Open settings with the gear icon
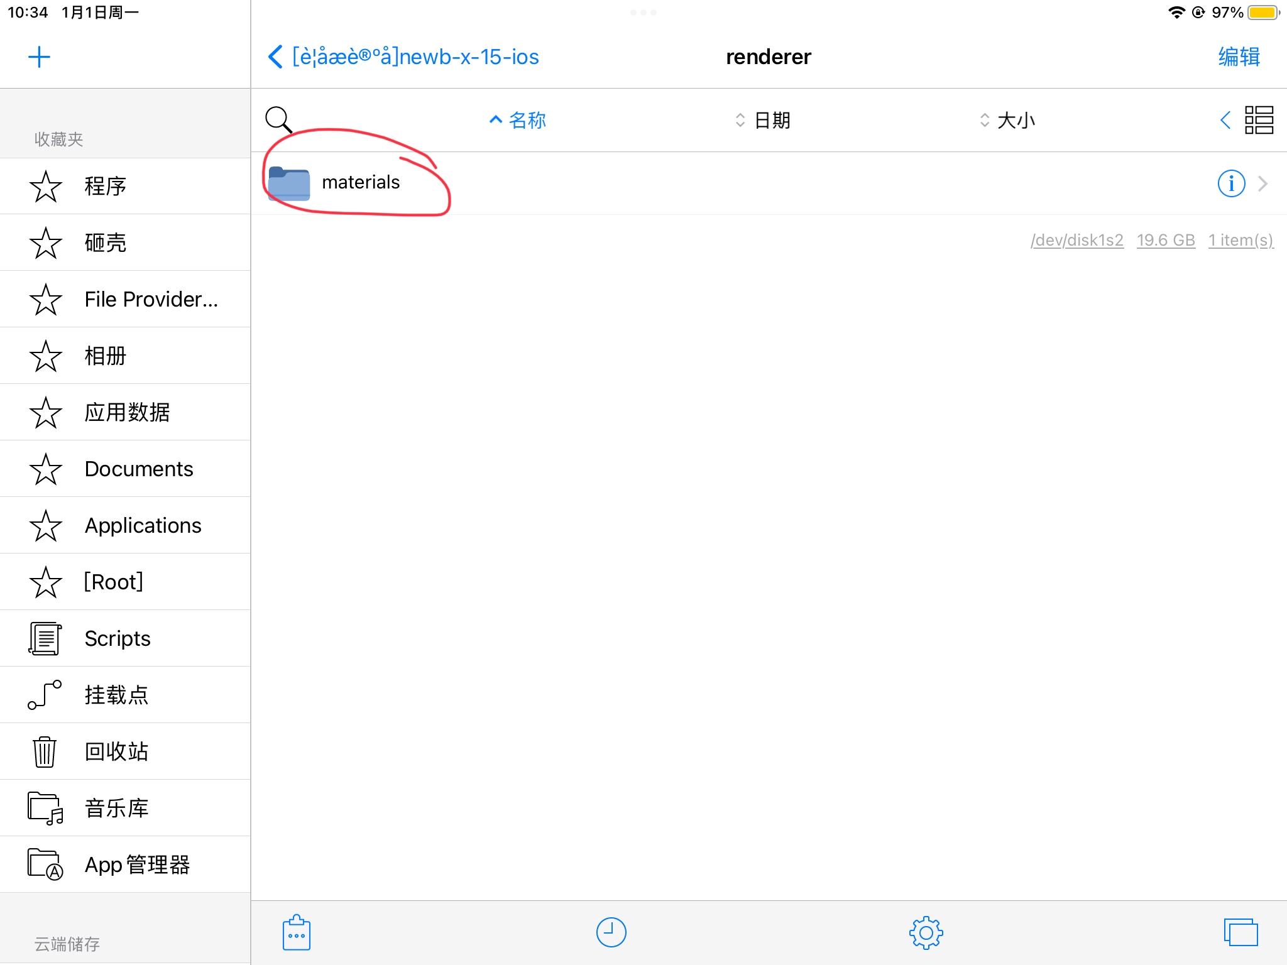Image resolution: width=1287 pixels, height=965 pixels. 926,933
